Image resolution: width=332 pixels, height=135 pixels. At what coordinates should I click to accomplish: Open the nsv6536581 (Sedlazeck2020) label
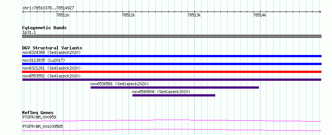(119, 84)
